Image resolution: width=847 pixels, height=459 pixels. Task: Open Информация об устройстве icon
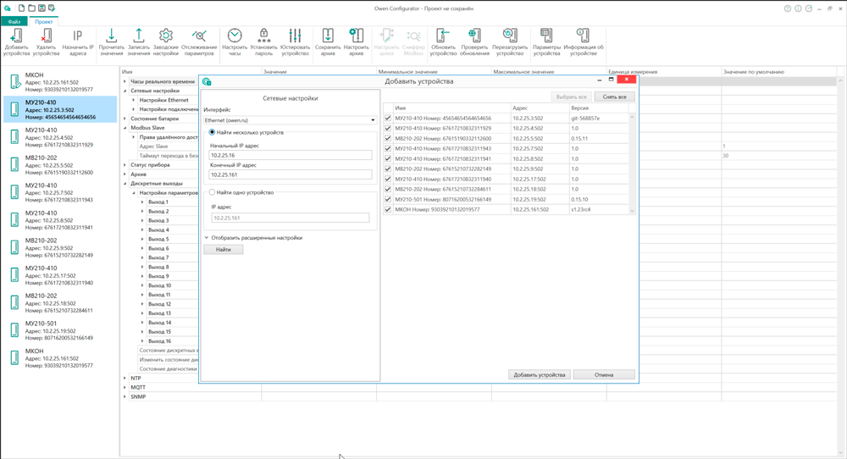point(583,36)
